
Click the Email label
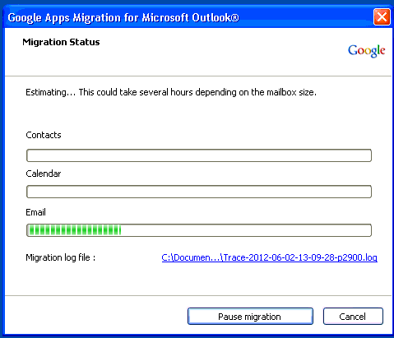click(x=35, y=212)
